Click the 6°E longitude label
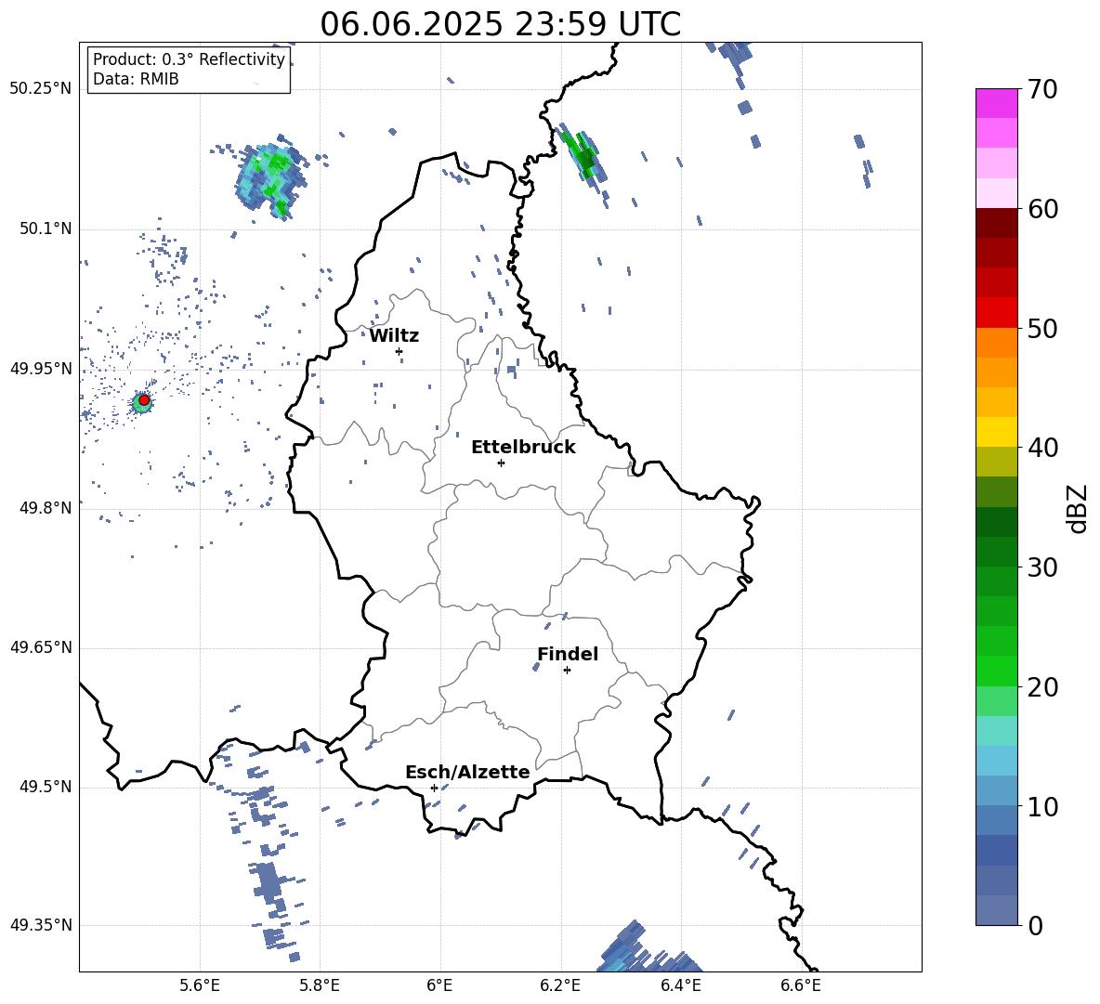Screen dimensions: 1100x1004 click(439, 985)
